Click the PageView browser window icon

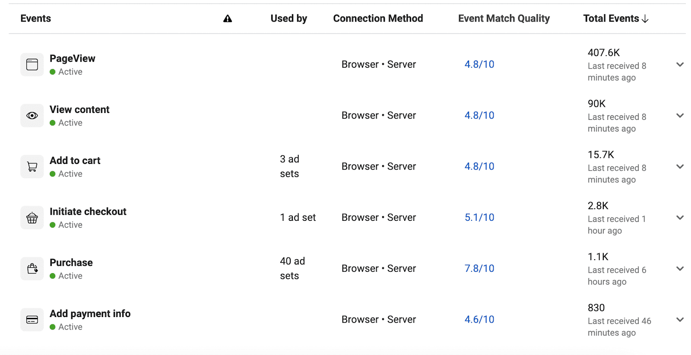tap(32, 65)
